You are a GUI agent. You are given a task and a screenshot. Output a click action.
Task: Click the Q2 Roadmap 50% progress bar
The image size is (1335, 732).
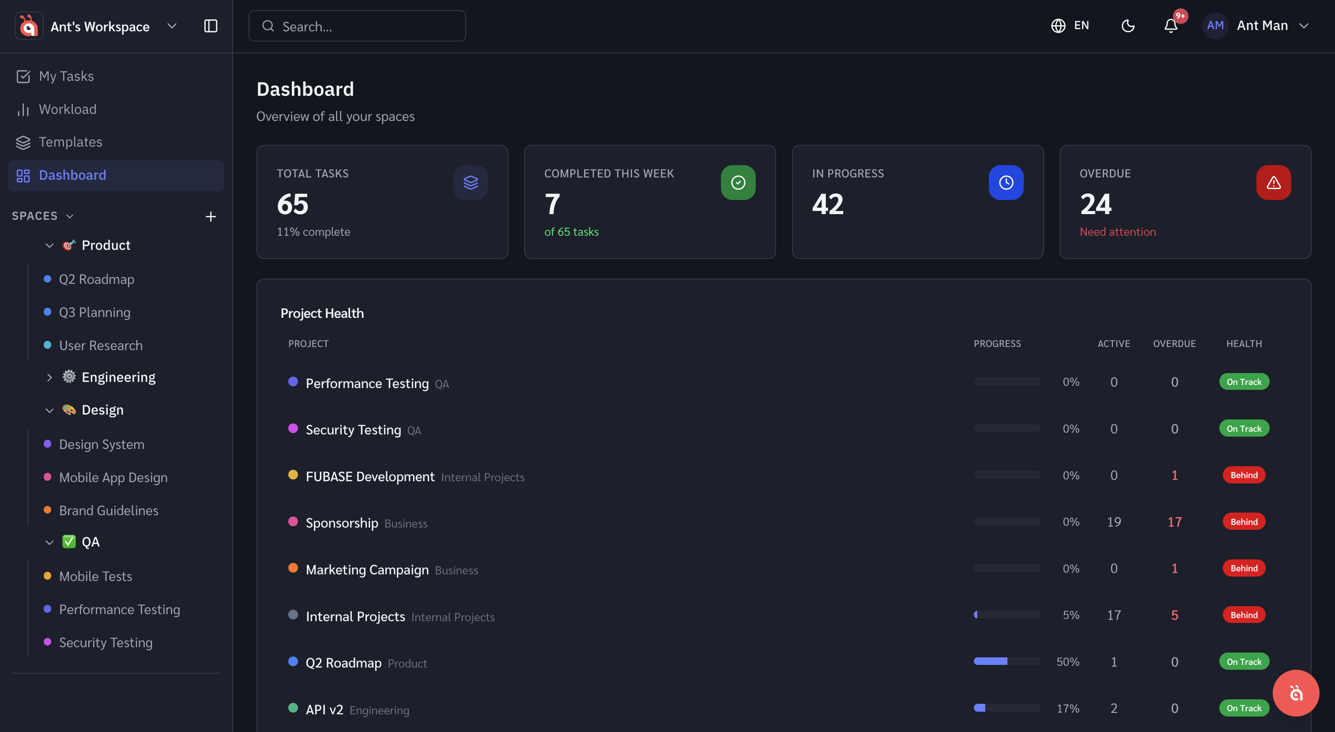pos(1007,661)
